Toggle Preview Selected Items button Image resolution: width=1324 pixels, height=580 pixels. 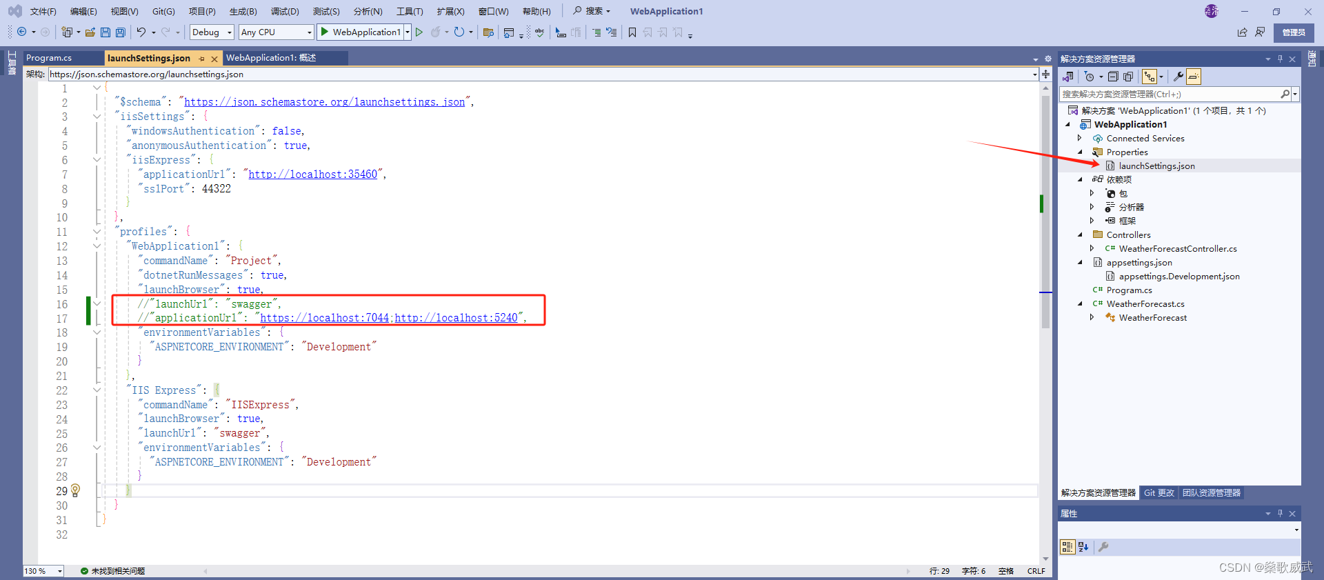coord(1194,77)
